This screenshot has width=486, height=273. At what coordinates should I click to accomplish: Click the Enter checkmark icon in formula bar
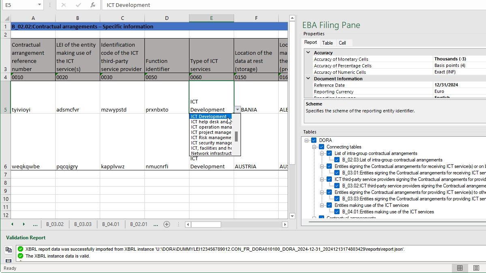pyautogui.click(x=78, y=5)
